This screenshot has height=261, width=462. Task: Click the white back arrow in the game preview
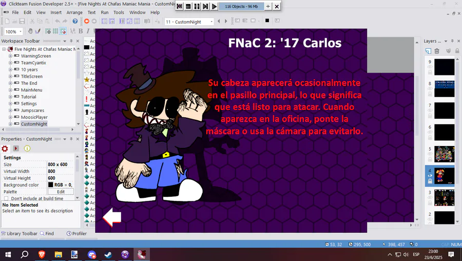[x=112, y=217]
